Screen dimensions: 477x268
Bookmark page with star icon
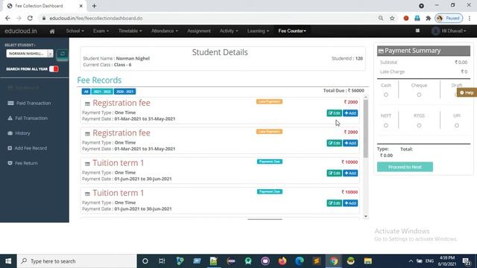[x=392, y=18]
